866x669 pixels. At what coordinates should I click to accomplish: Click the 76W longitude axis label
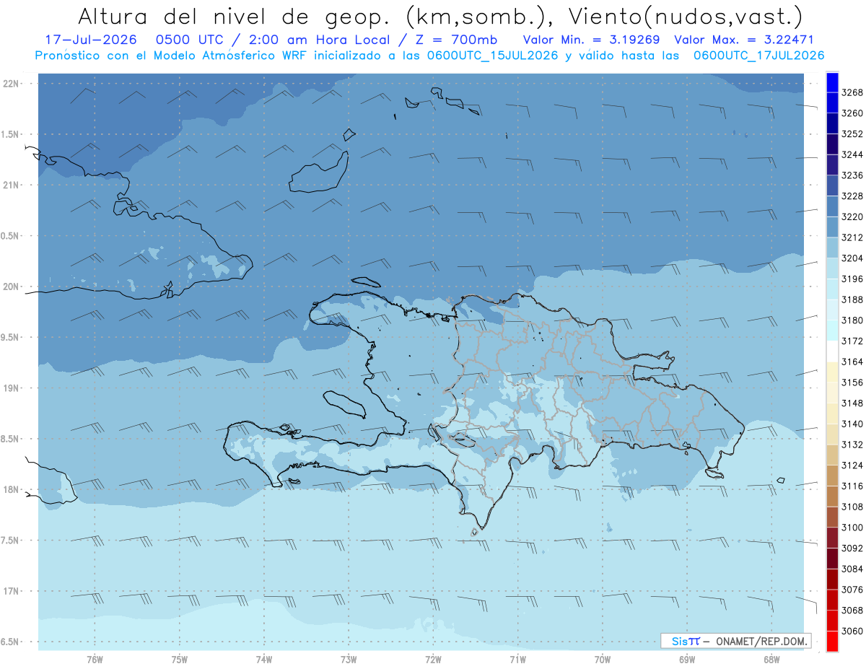[95, 660]
